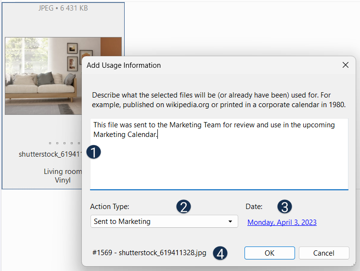Click callout marker number 2
This screenshot has height=271, width=360.
[183, 207]
